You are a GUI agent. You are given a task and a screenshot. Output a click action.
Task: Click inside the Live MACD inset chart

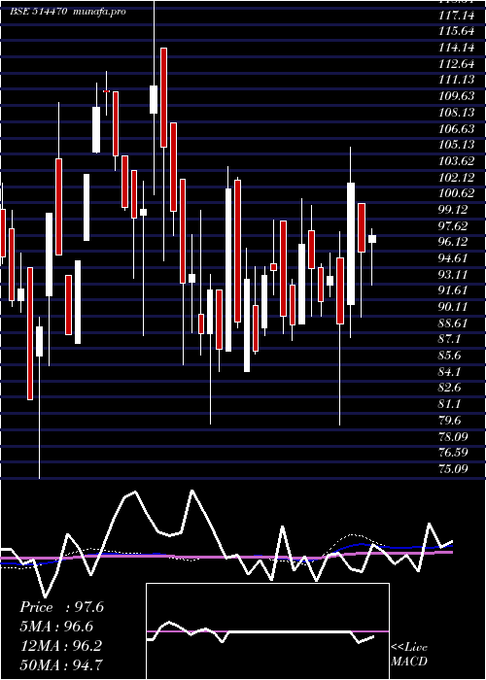pyautogui.click(x=267, y=631)
